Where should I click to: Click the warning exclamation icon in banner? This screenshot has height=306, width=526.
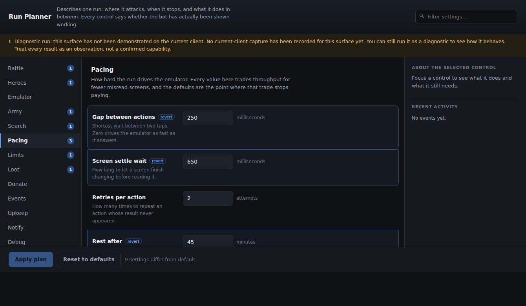point(10,41)
